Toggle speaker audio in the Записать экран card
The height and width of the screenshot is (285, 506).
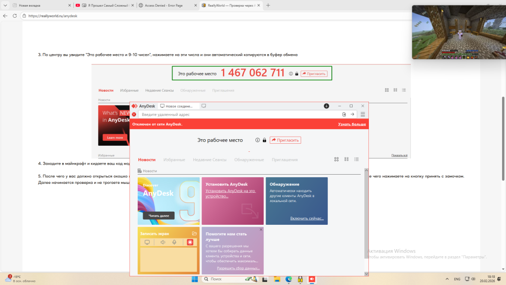162,242
